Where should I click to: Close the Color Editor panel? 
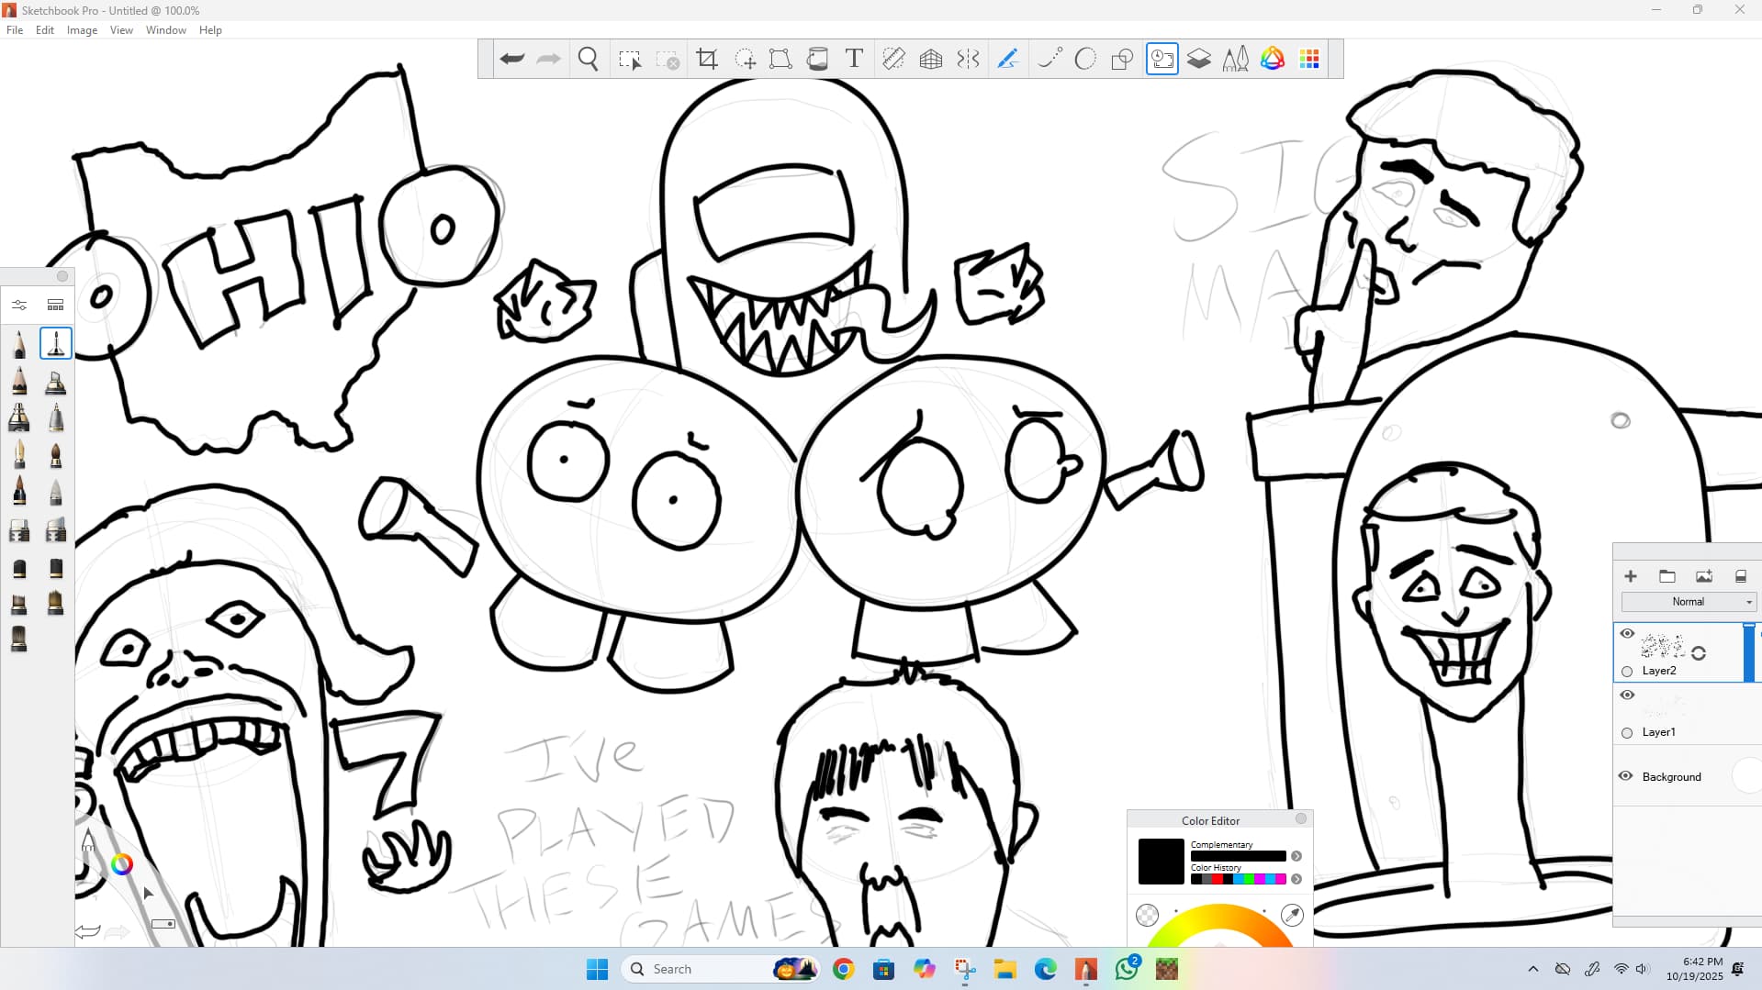pos(1300,818)
